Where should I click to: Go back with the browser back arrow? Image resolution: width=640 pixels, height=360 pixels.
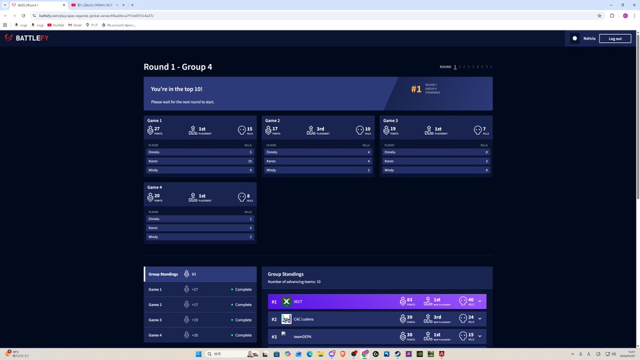click(6, 15)
